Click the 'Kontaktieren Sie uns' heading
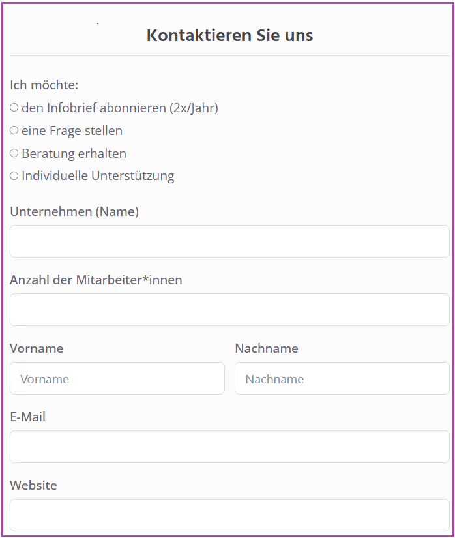 pos(229,35)
